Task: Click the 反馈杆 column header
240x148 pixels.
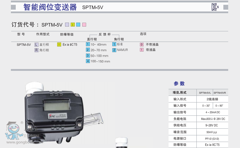Action: tap(104, 34)
